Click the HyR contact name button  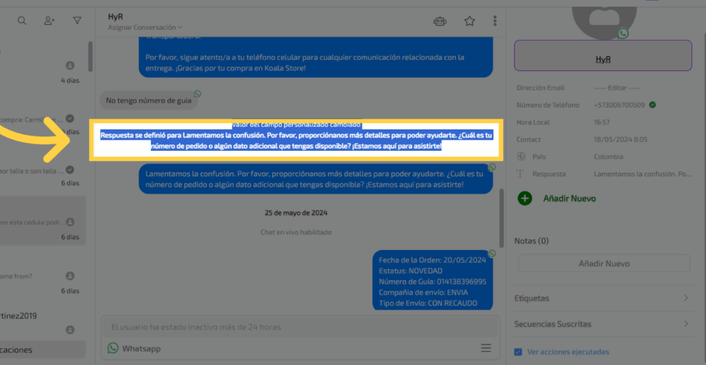603,59
